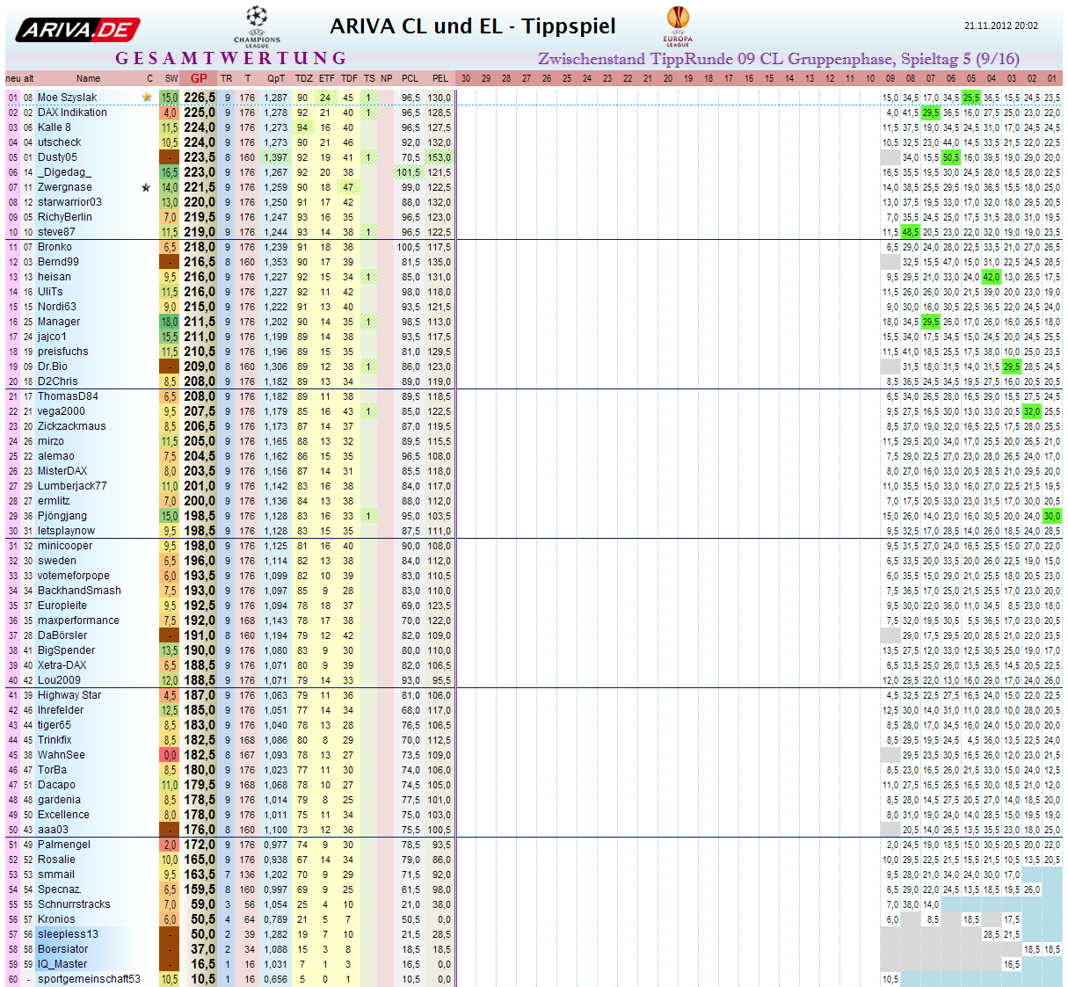Click the ARIVA.DE logo
The height and width of the screenshot is (987, 1068).
(x=78, y=30)
